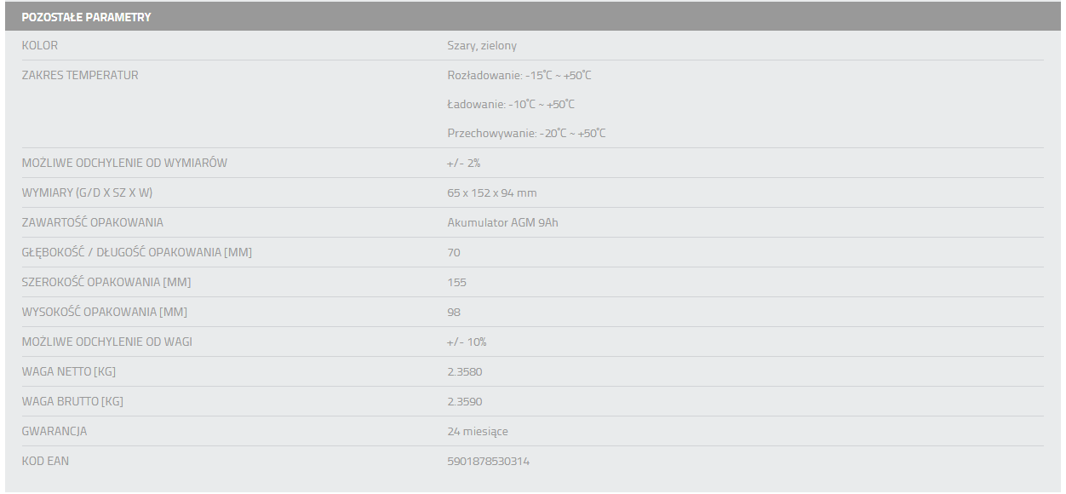Click the ZAKRES TEMPERATUR label
The image size is (1066, 494).
80,75
